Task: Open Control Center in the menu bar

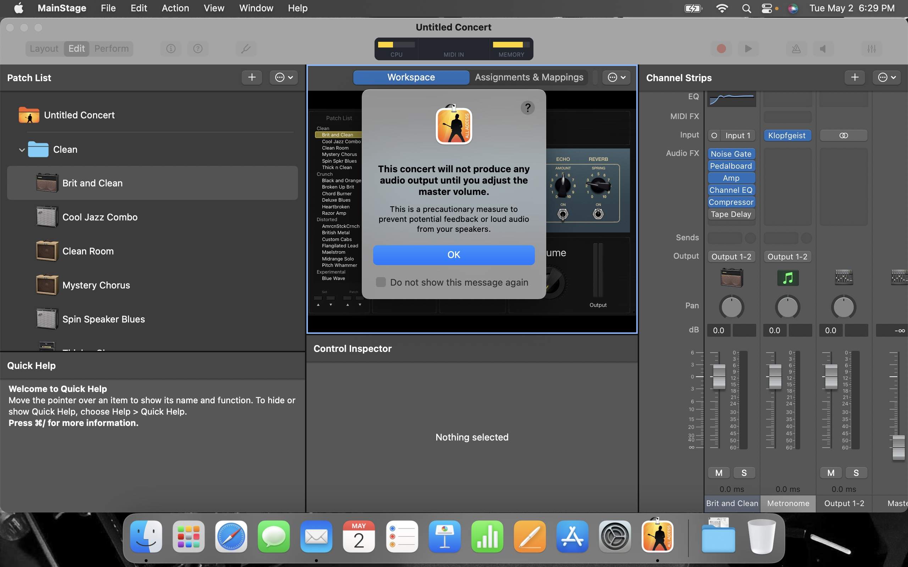Action: click(x=767, y=8)
